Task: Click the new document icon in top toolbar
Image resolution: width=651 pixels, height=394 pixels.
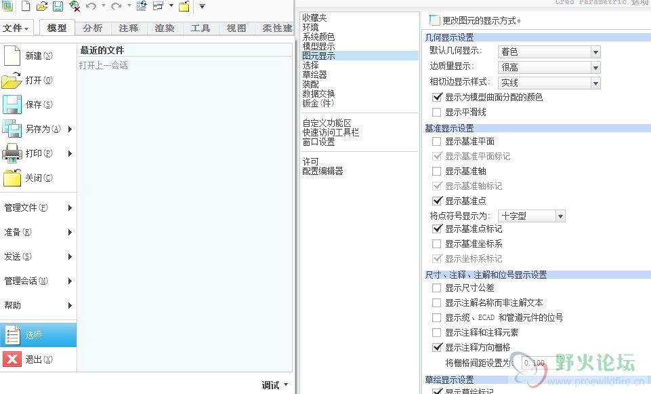Action: tap(26, 6)
